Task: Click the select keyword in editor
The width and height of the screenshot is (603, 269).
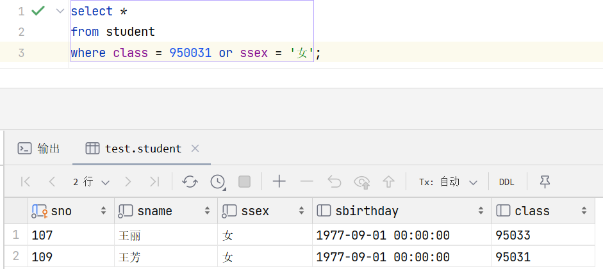Action: point(92,11)
